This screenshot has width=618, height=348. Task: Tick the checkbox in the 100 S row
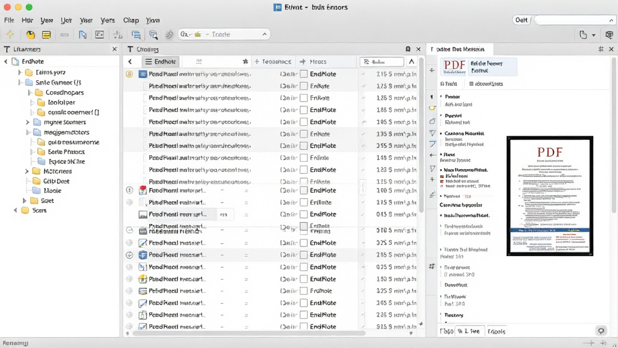(x=304, y=190)
